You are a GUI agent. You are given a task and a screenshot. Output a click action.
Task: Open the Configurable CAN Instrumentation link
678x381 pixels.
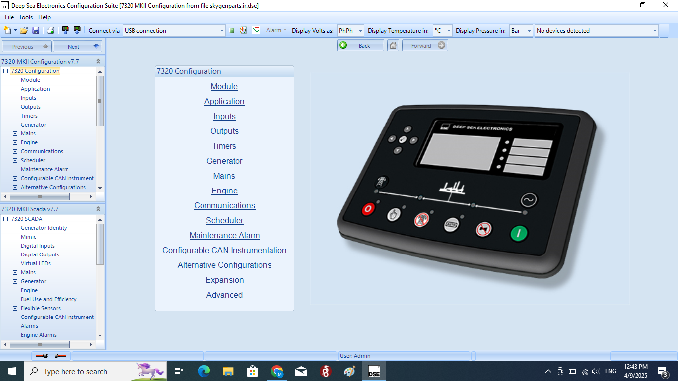(x=224, y=250)
